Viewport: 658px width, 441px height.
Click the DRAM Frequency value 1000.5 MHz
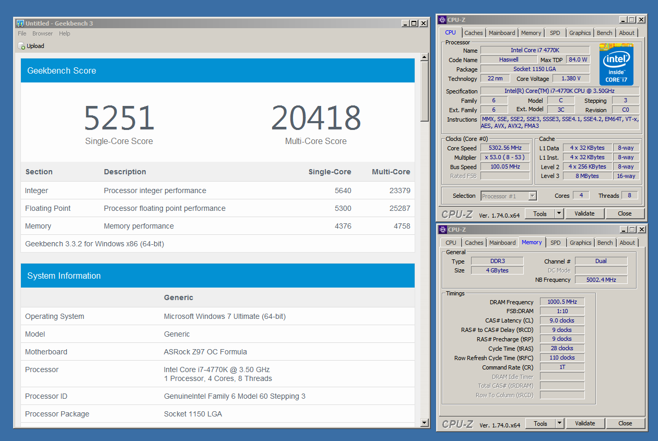562,302
